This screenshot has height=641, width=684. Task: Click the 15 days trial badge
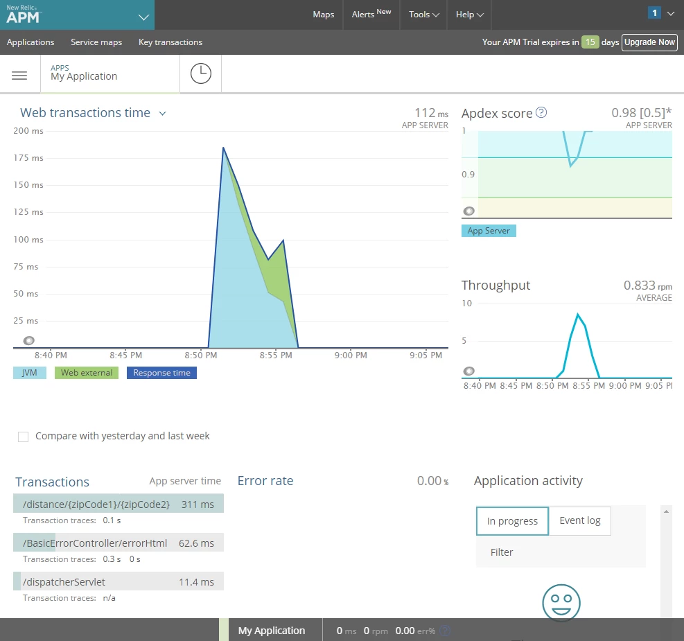tap(590, 42)
